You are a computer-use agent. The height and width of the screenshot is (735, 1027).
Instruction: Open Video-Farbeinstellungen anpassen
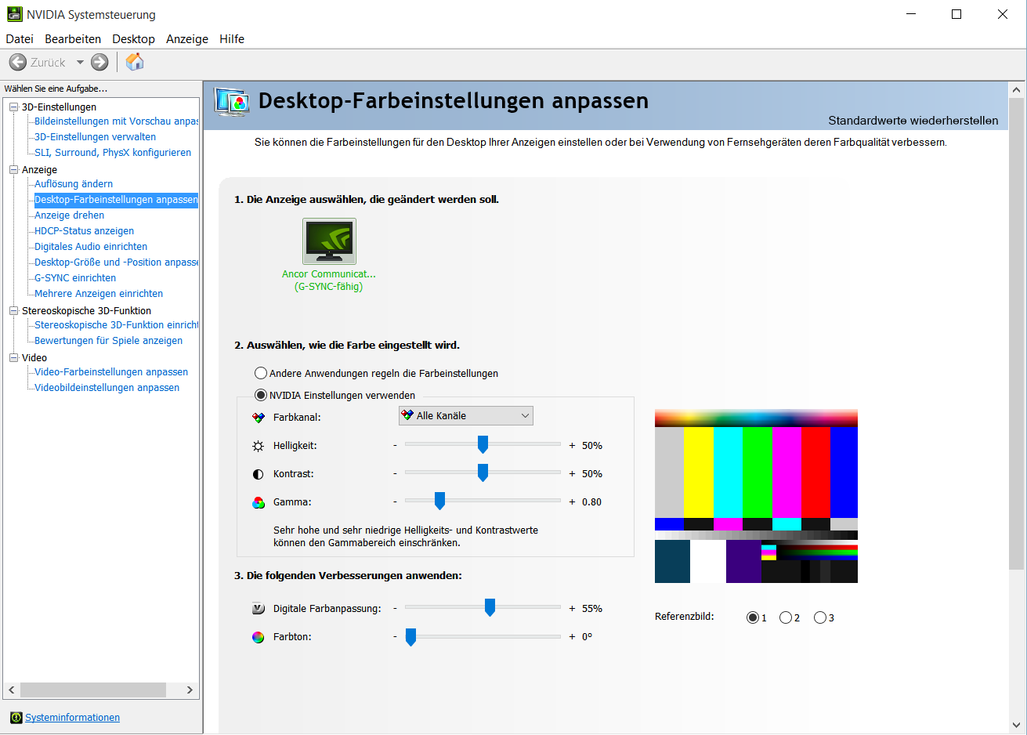pyautogui.click(x=111, y=372)
